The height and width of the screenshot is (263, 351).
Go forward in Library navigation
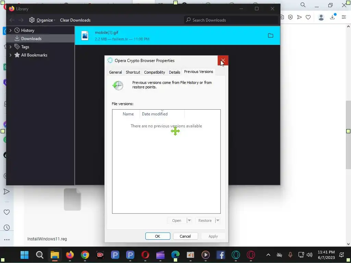21,20
